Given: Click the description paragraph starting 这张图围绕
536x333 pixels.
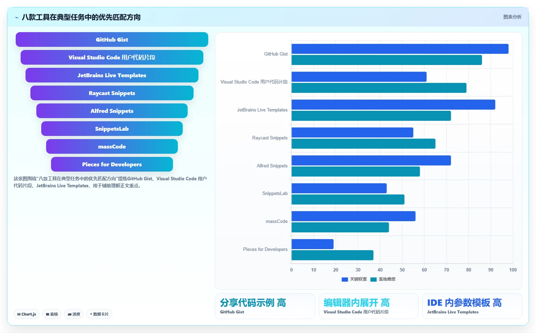Looking at the screenshot, I should tap(110, 182).
